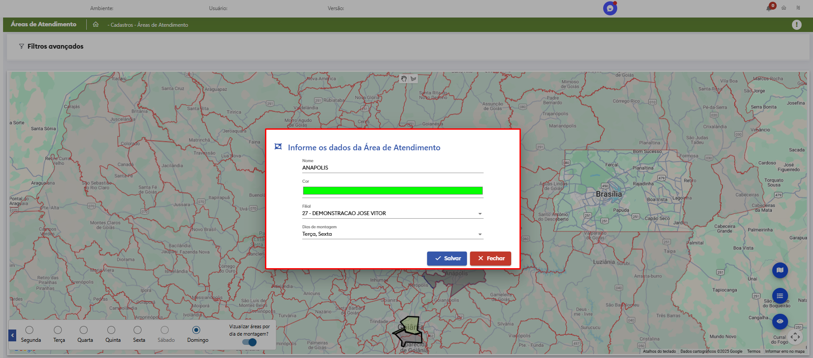Open the blue list view button
The height and width of the screenshot is (358, 813).
pyautogui.click(x=780, y=296)
